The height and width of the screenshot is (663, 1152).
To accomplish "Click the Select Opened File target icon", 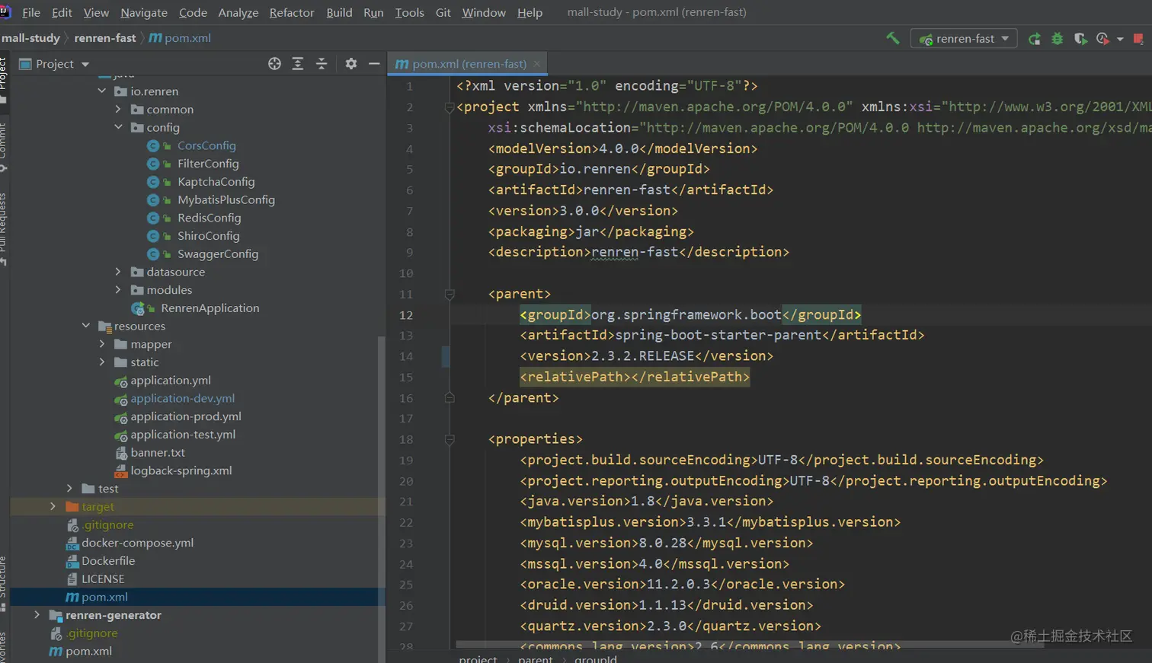I will coord(274,64).
